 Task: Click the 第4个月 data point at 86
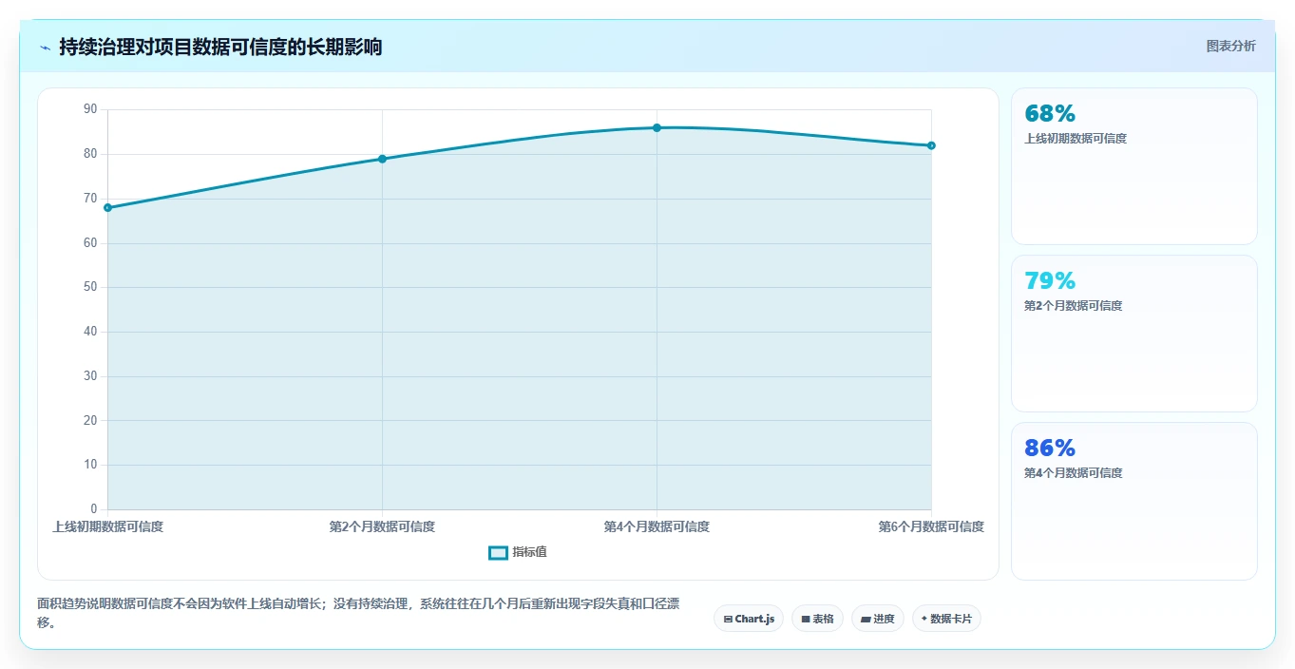coord(657,127)
